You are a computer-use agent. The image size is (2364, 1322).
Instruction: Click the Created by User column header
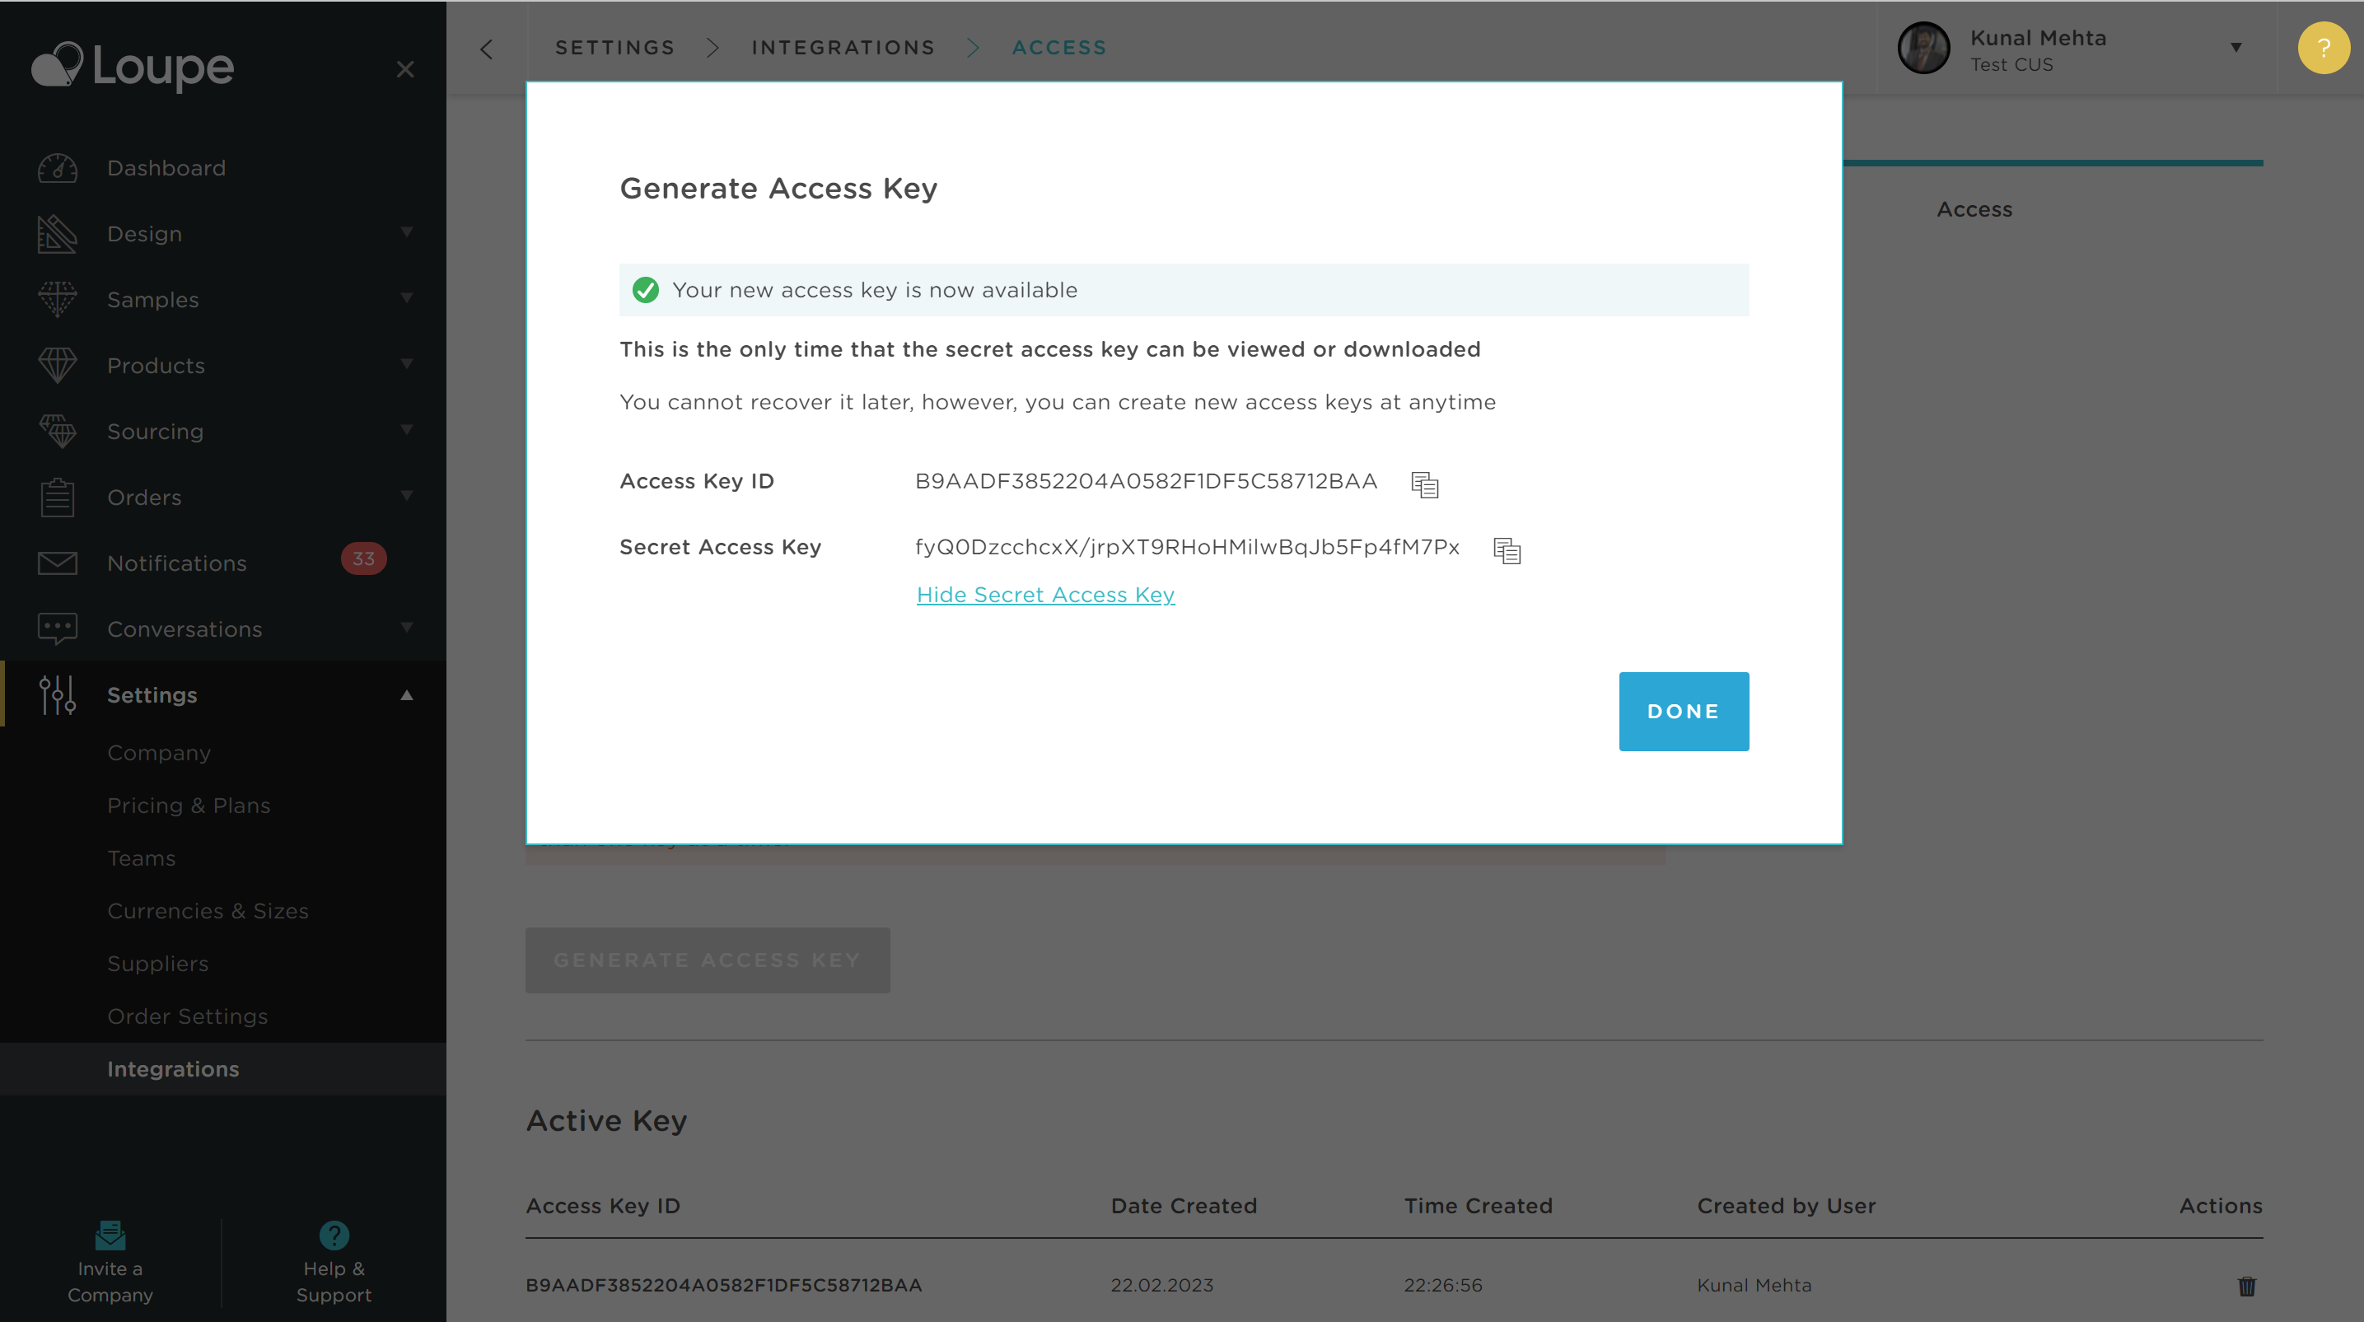pos(1786,1206)
